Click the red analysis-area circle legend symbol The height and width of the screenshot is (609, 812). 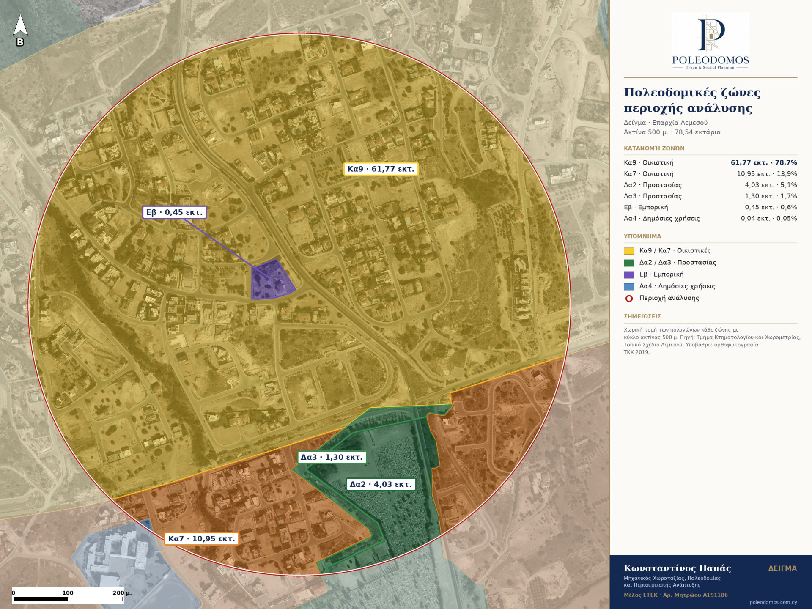click(629, 299)
